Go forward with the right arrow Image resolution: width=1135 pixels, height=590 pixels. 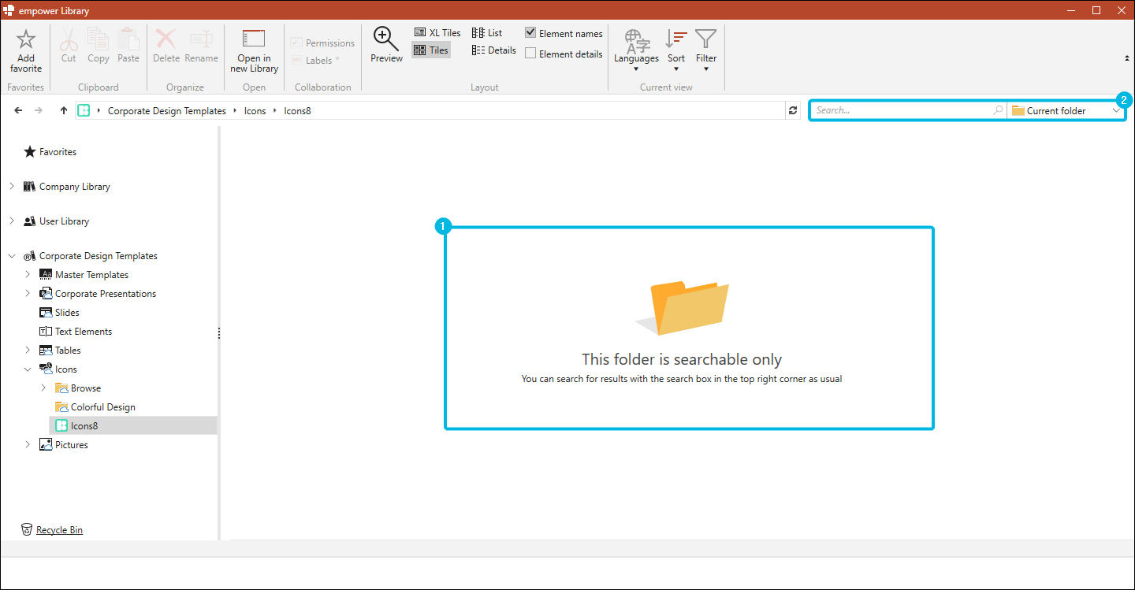click(x=39, y=110)
